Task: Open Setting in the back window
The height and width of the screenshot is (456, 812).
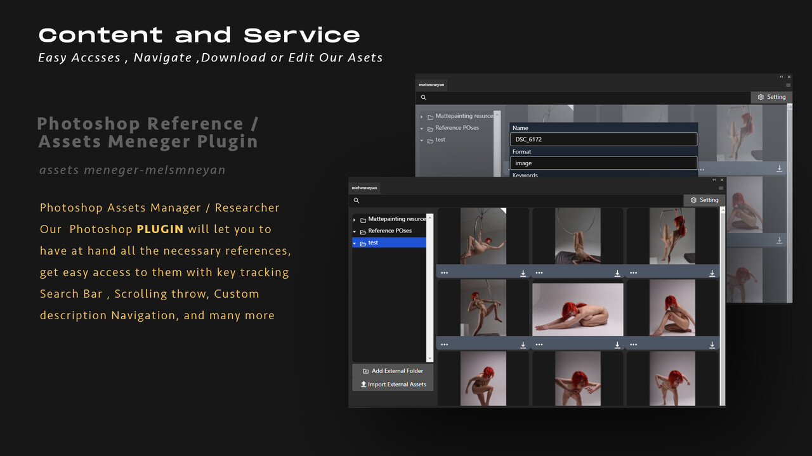Action: pyautogui.click(x=771, y=97)
